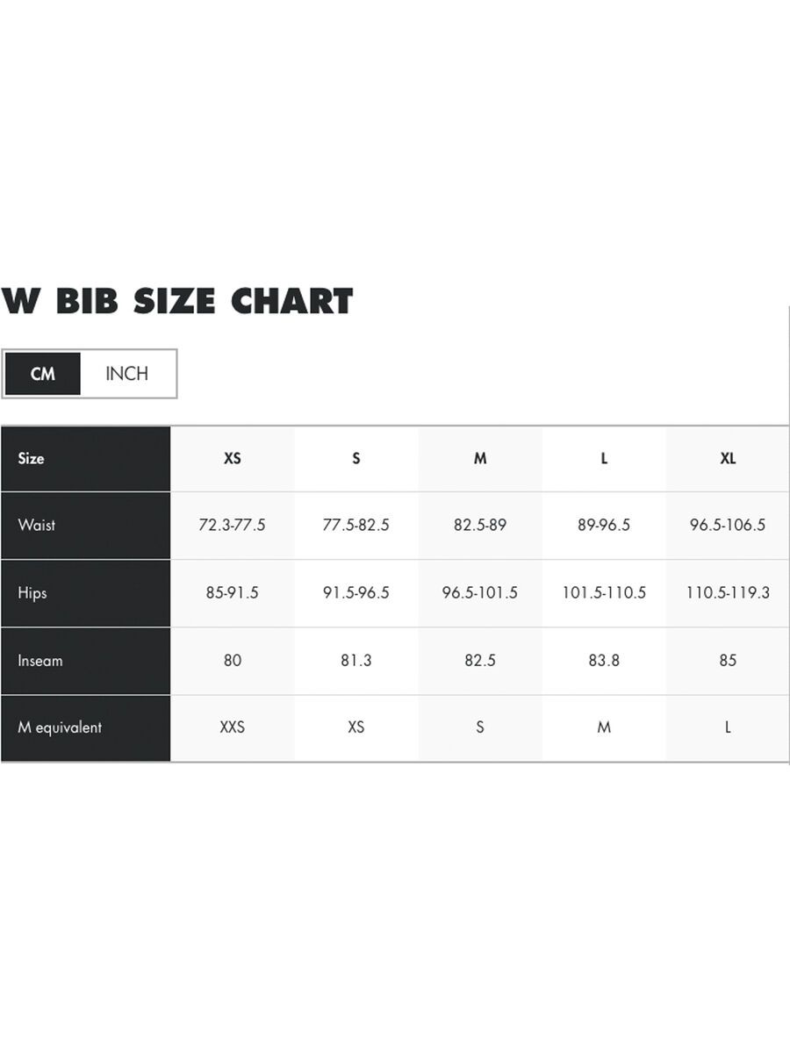Click the W BIB SIZE CHART heading

point(177,302)
